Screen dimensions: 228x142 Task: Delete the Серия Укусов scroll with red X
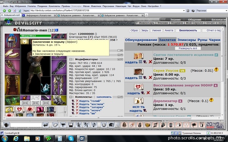[x=150, y=78]
